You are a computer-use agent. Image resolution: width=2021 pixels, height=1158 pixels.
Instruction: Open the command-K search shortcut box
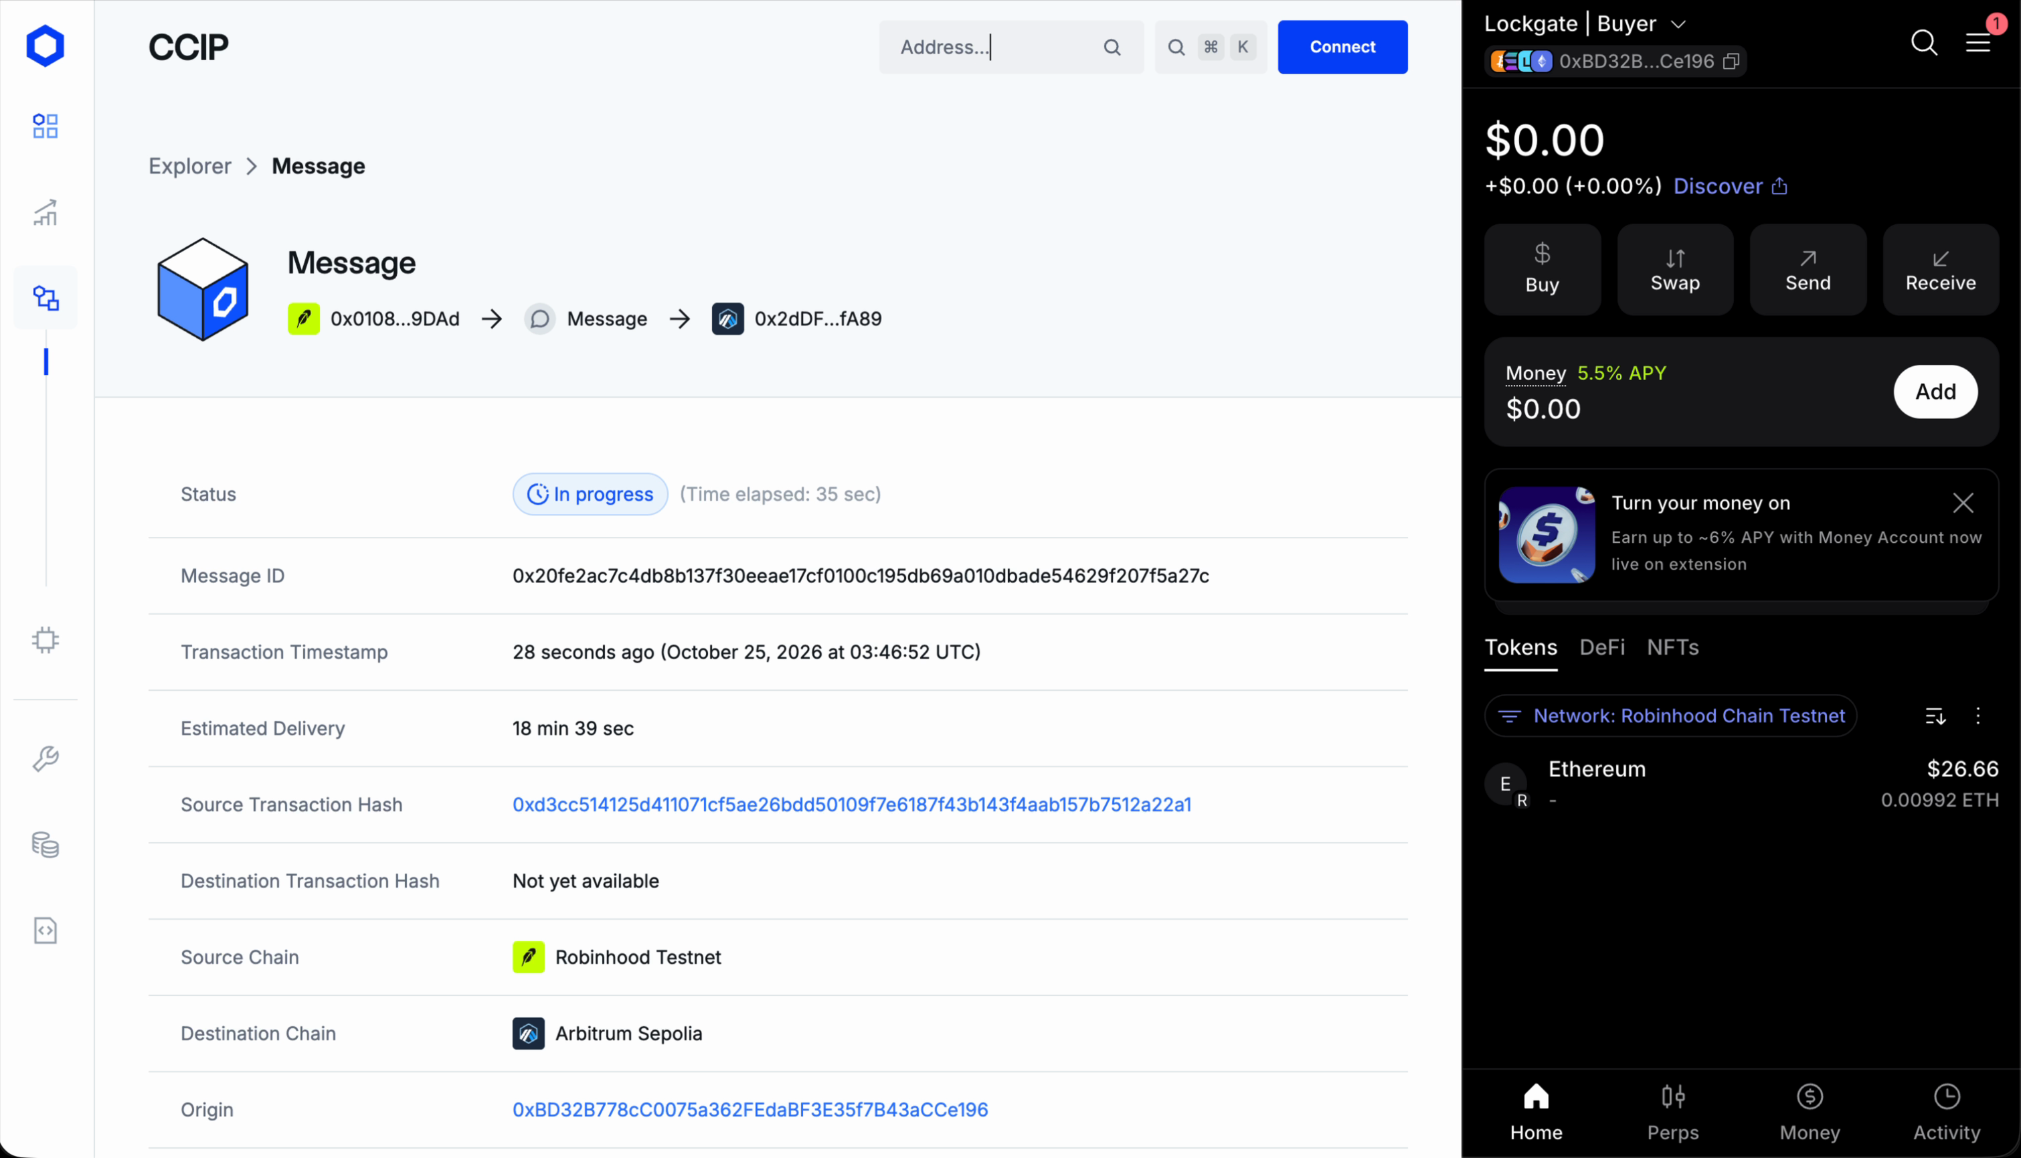(x=1210, y=47)
